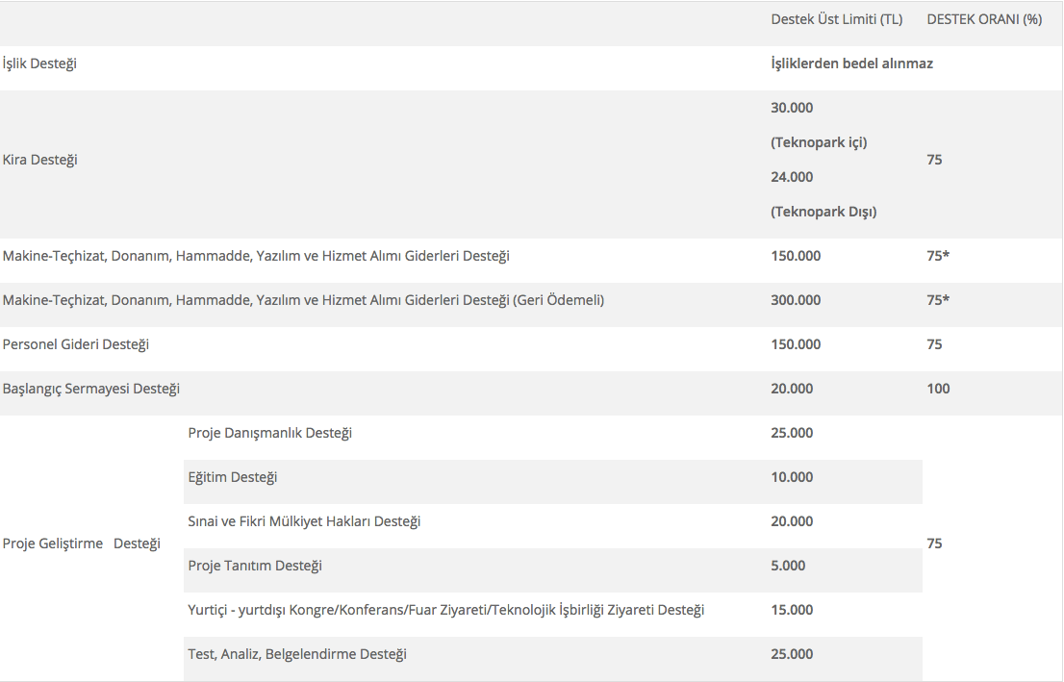Viewport: 1064px width, 682px height.
Task: Click the Yurtiçi - yurtdışı Kongre/Konferans/Fuar Ziyareti entry
Action: click(445, 610)
